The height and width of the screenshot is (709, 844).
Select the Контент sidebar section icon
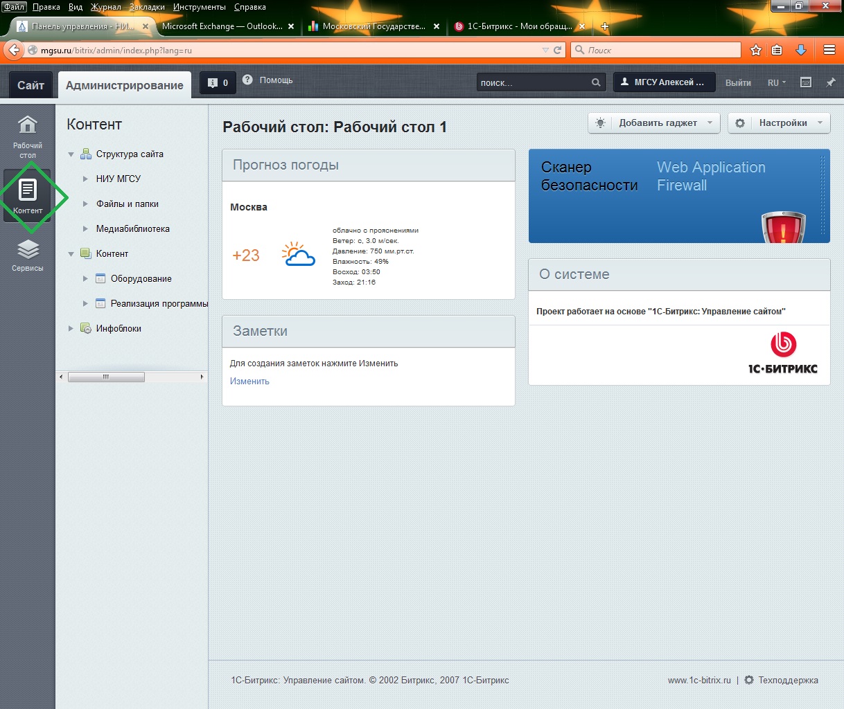(x=28, y=196)
